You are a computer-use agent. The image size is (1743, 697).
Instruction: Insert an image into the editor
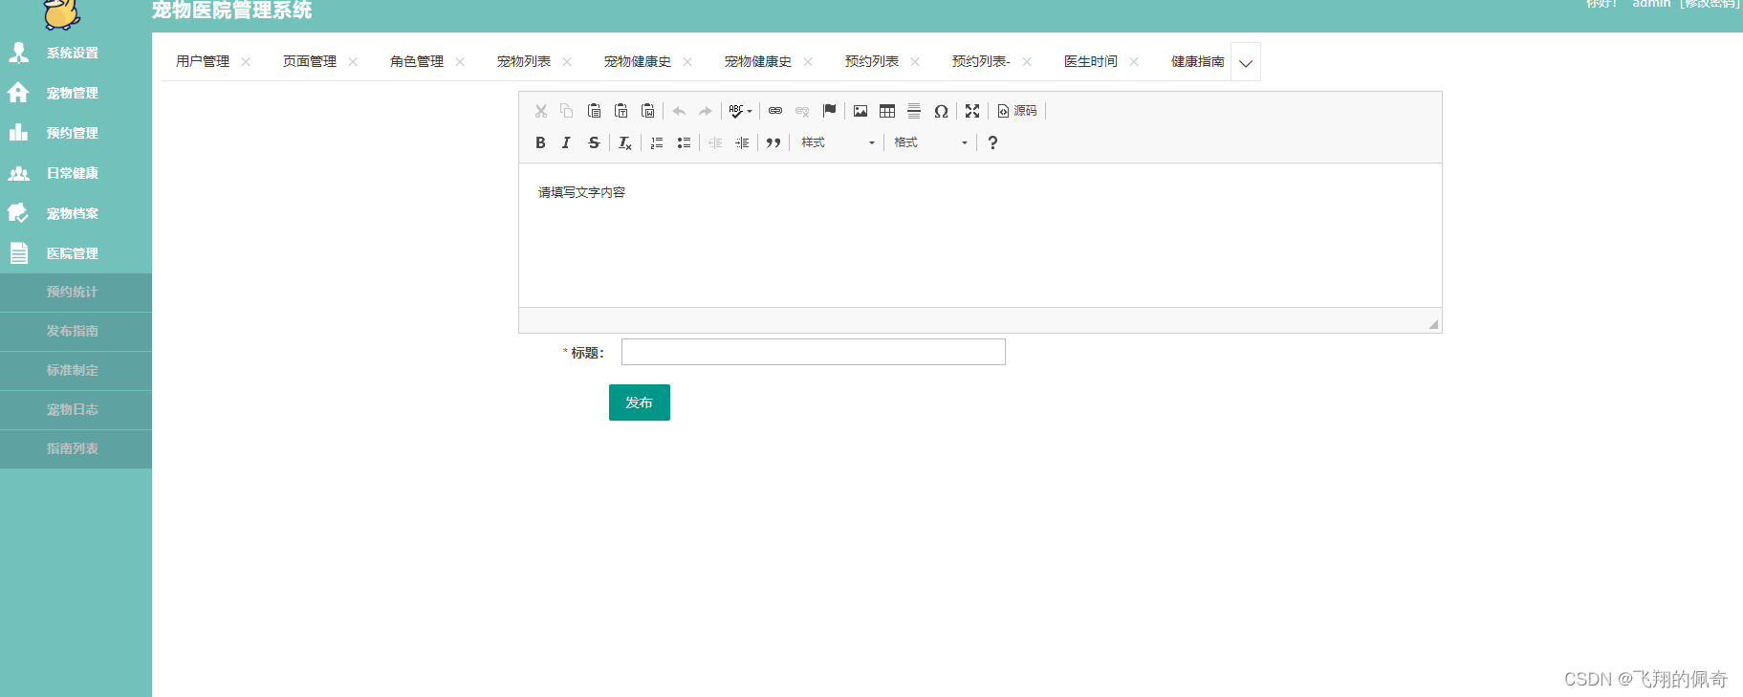click(x=861, y=111)
